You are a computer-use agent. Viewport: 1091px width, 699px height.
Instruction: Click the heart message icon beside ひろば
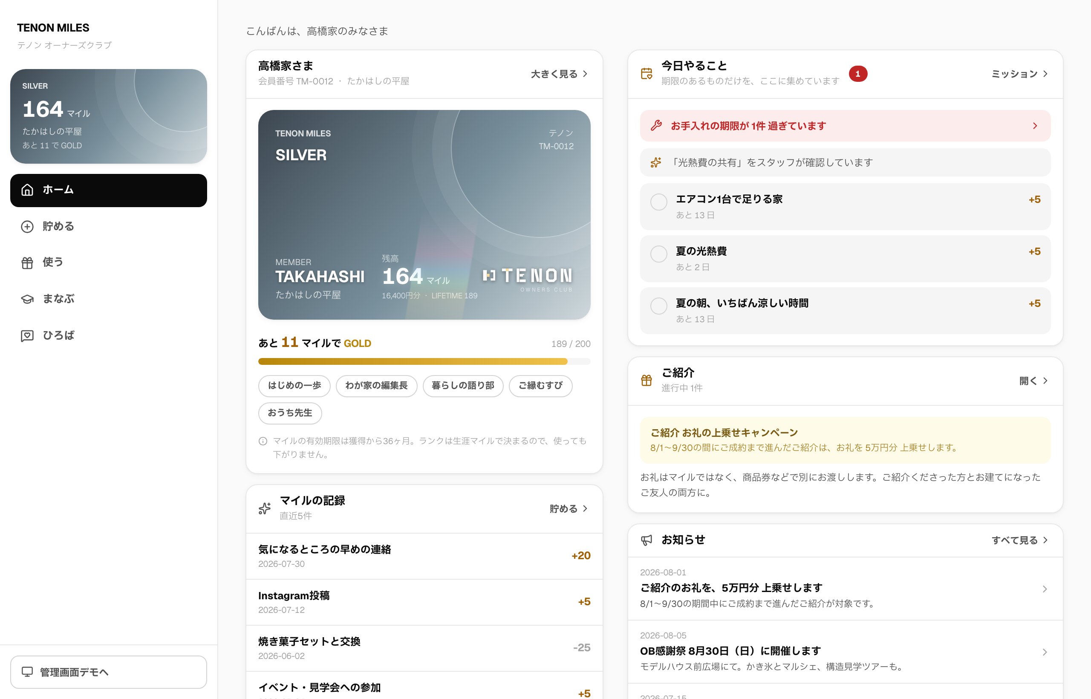point(27,335)
